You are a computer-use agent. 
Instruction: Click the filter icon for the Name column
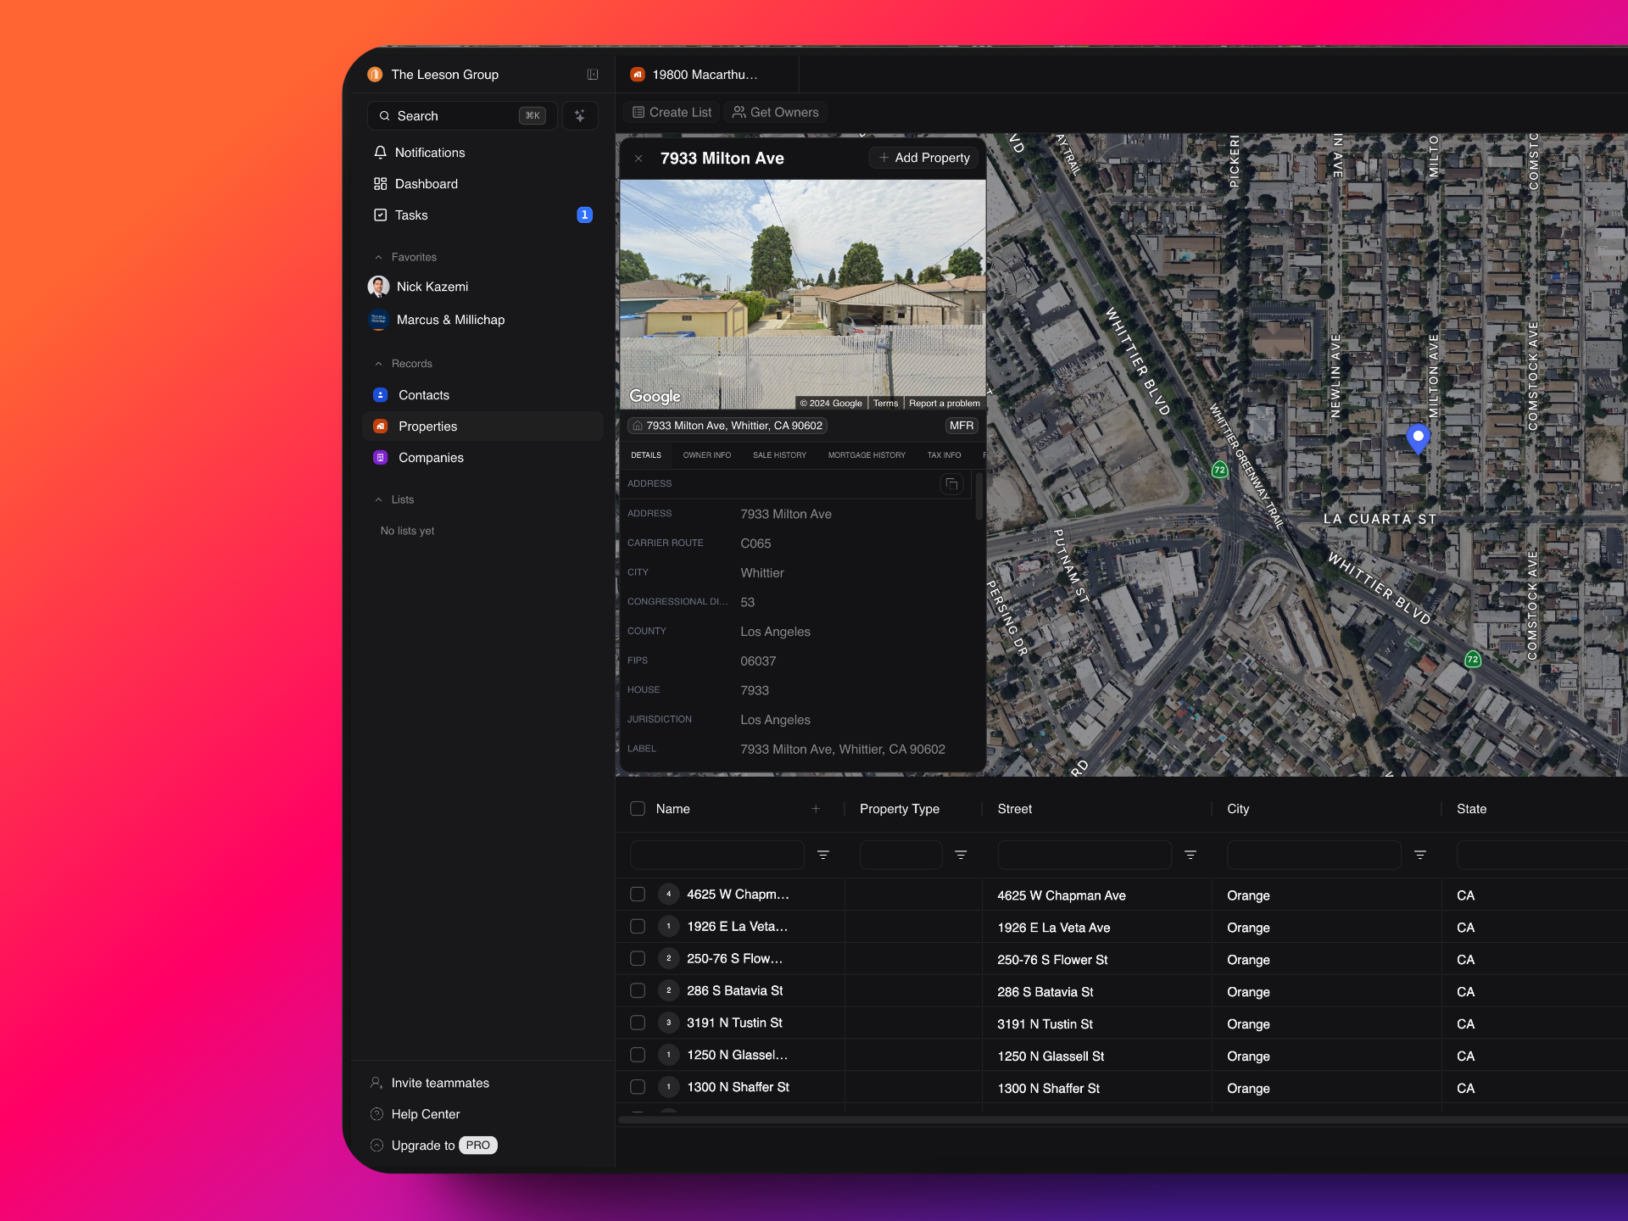[x=822, y=855]
